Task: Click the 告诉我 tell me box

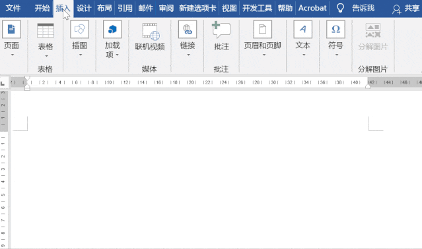Action: [363, 9]
